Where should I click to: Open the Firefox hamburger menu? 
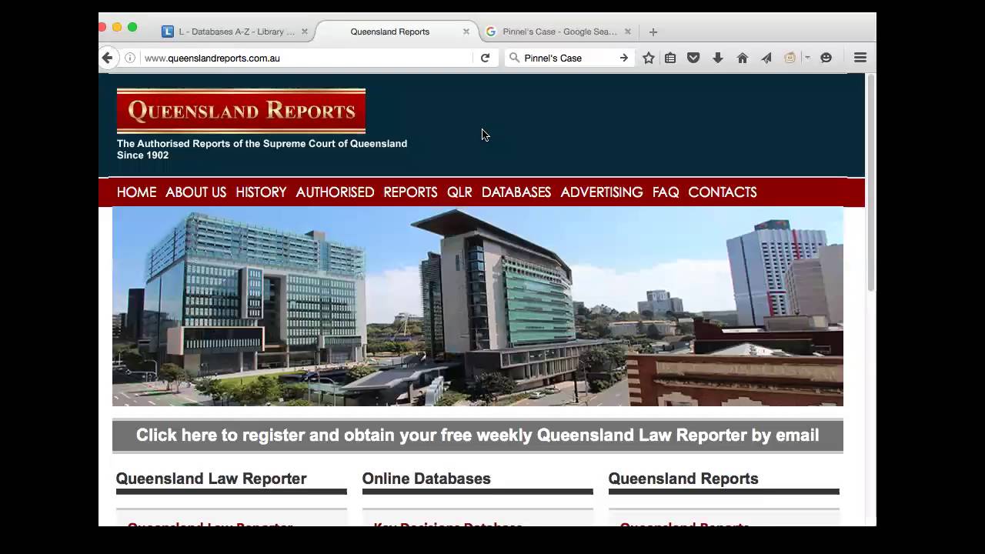tap(860, 58)
